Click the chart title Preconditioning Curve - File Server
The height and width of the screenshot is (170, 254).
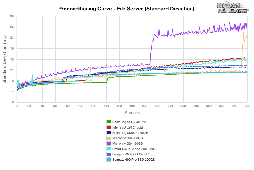[x=126, y=9]
